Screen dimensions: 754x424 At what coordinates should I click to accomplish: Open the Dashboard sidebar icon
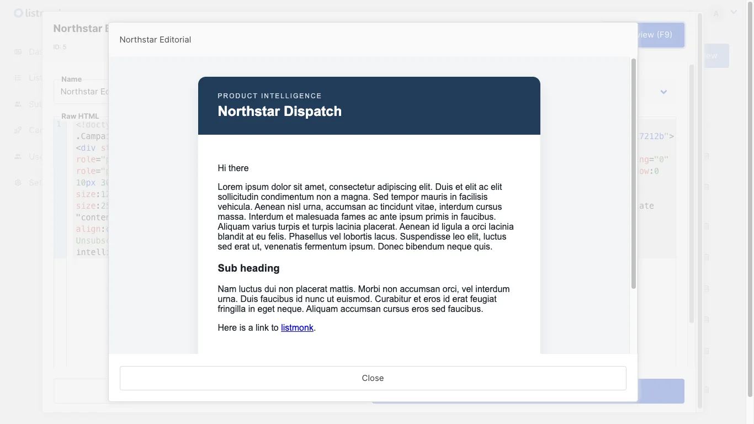click(18, 52)
